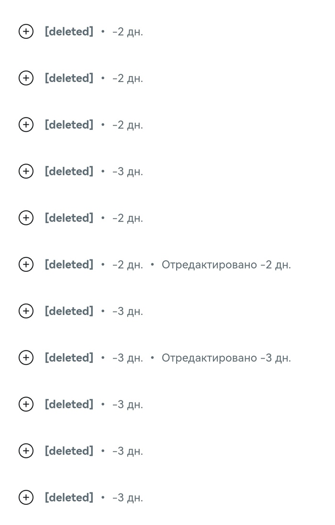Expand the first comment dated 3 дн.
The image size is (335, 525).
coord(26,171)
